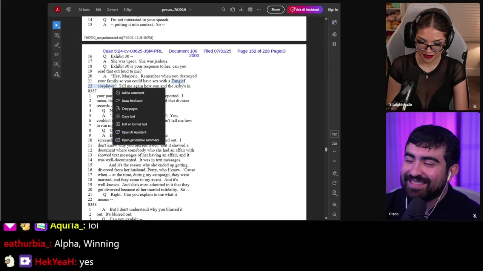Open the Edit menu
Image resolution: width=483 pixels, height=271 pixels.
[x=98, y=9]
